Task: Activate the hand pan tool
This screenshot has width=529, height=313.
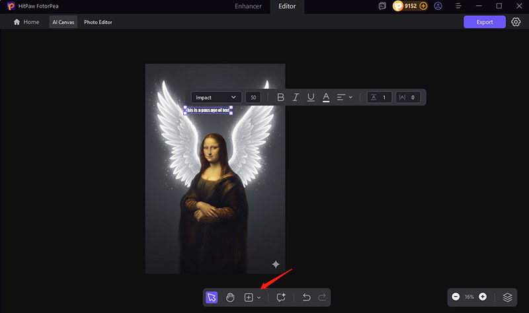Action: (x=230, y=298)
